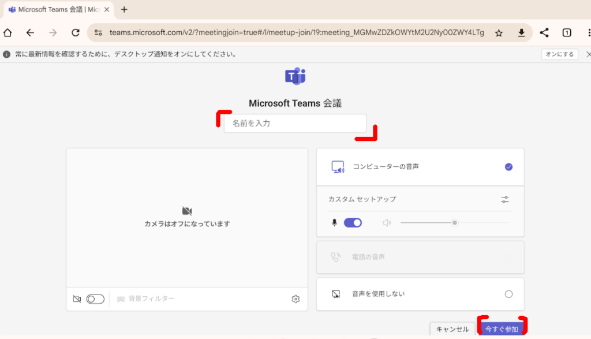Image resolution: width=591 pixels, height=339 pixels.
Task: Bookmark this page with the star icon
Action: point(499,33)
